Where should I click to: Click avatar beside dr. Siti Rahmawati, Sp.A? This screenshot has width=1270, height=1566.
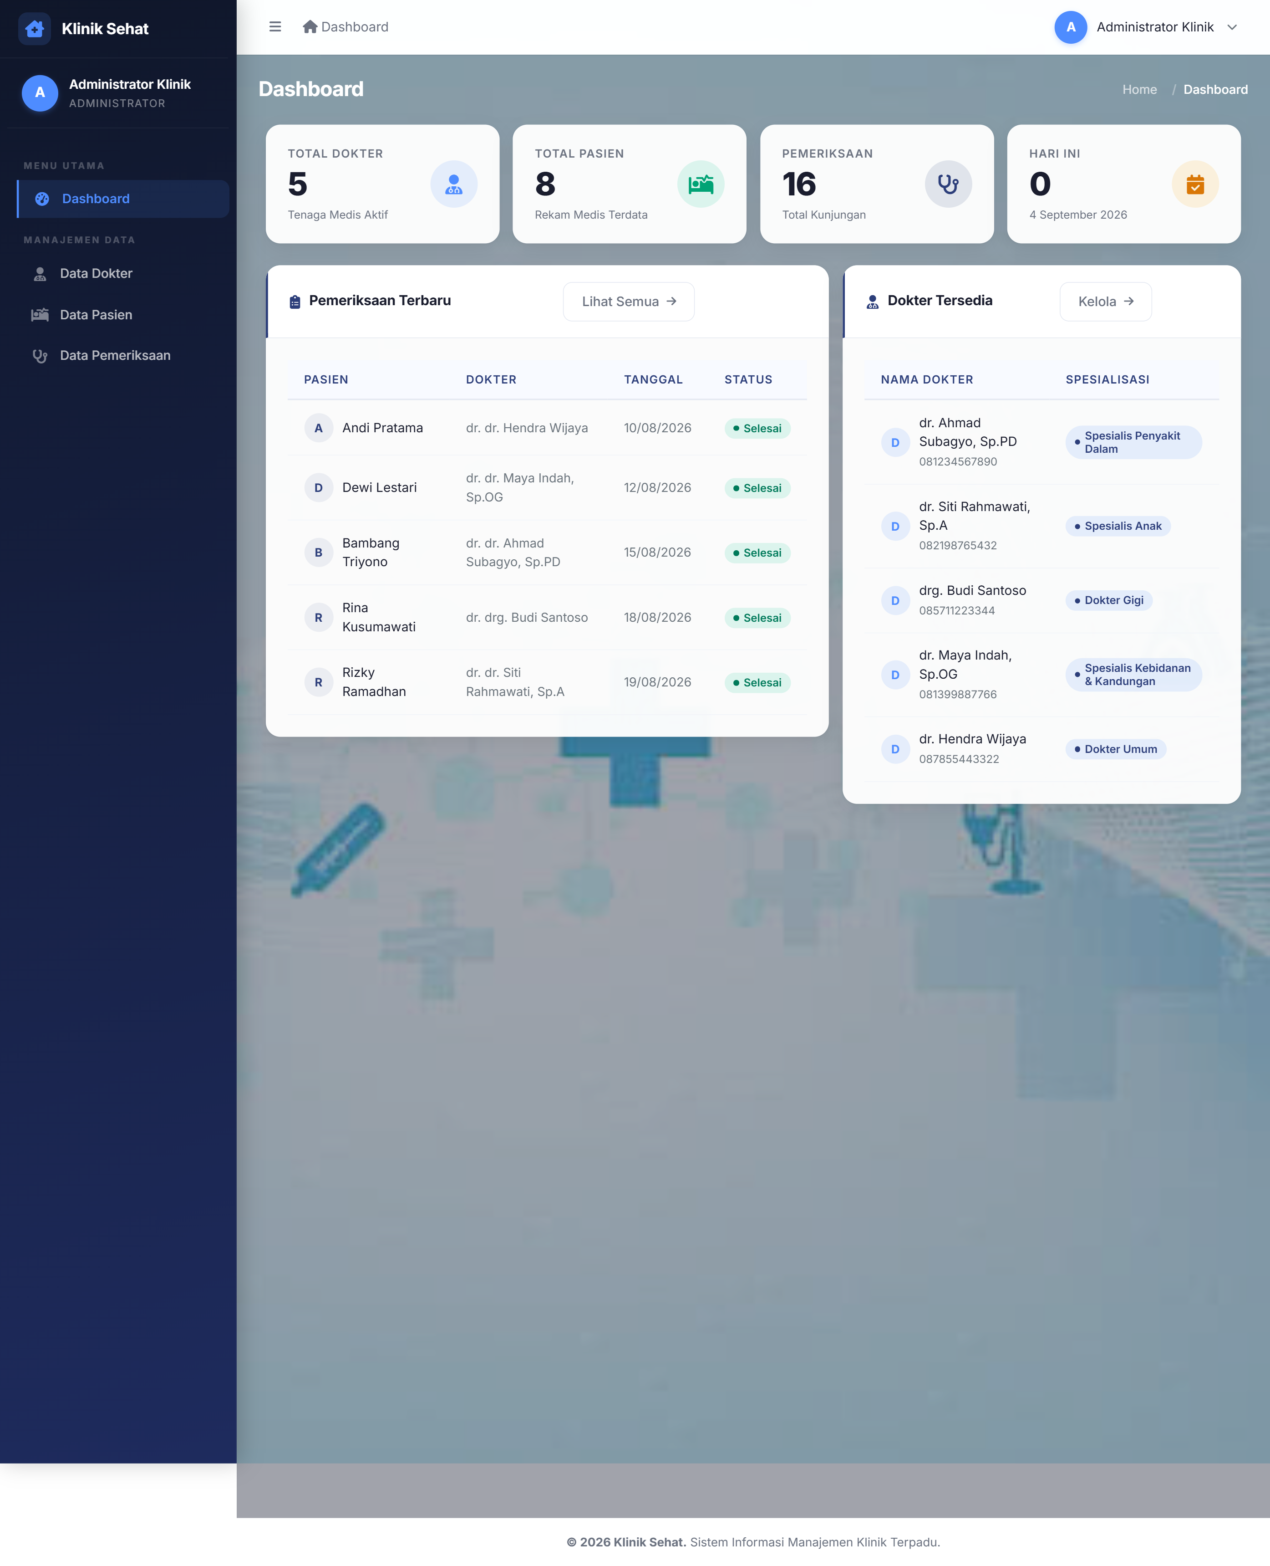pyautogui.click(x=895, y=527)
